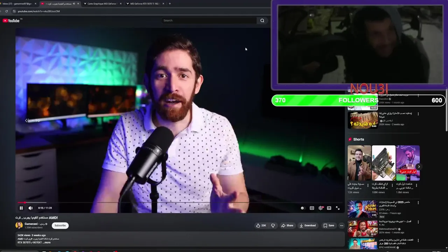
Task: Open the MahmoudIsmailTV 32:57 video thumbnail
Action: pos(363,228)
